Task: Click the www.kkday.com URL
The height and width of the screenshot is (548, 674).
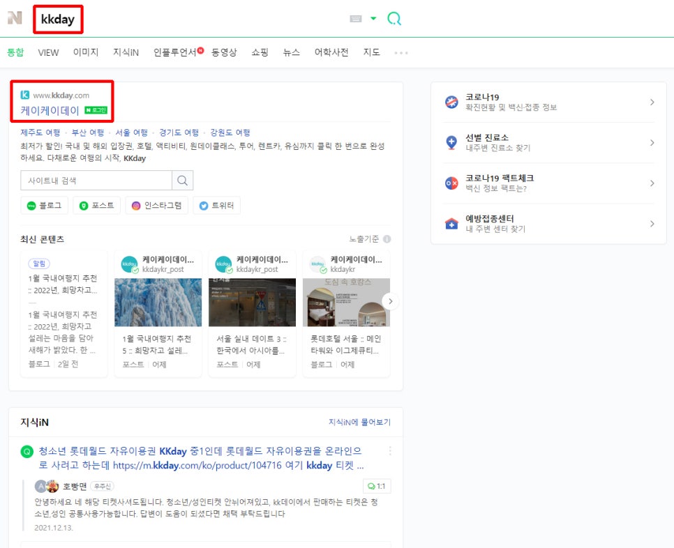Action: [x=61, y=96]
